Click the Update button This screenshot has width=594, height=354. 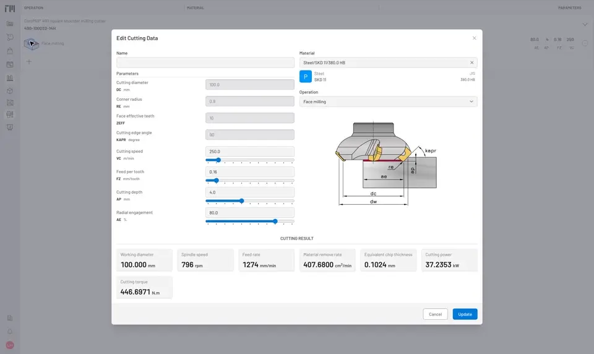pos(465,314)
